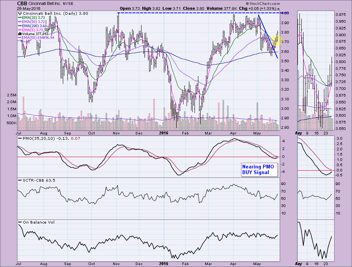Click the yellow highlighted circle on the price chart

(x=277, y=40)
